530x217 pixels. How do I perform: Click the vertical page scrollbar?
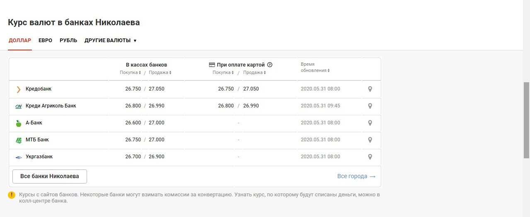(x=526, y=120)
